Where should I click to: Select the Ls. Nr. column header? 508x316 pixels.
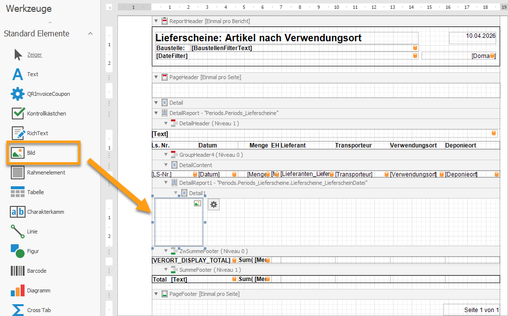click(x=174, y=145)
